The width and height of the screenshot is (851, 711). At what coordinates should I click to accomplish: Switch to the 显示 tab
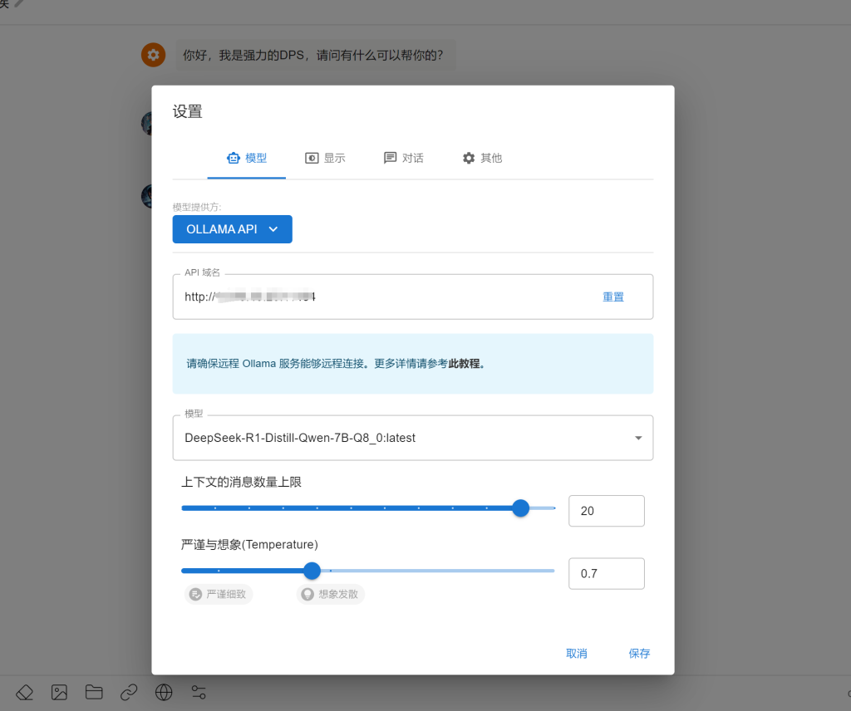coord(325,158)
